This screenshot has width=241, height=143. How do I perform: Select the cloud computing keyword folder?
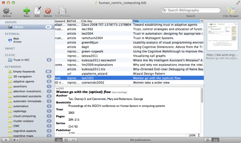click(x=27, y=116)
